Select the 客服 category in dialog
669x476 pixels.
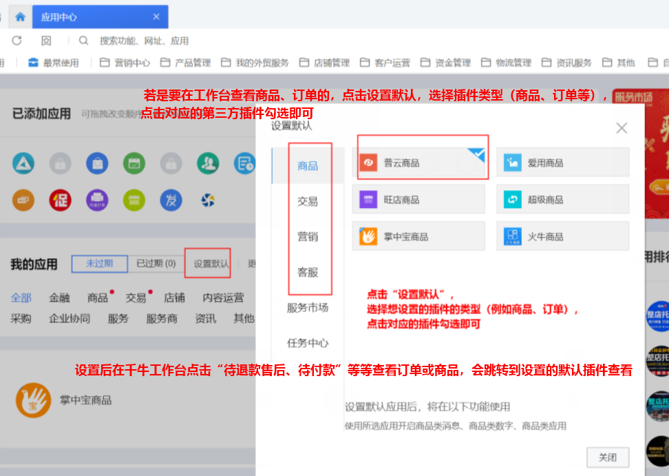[308, 272]
